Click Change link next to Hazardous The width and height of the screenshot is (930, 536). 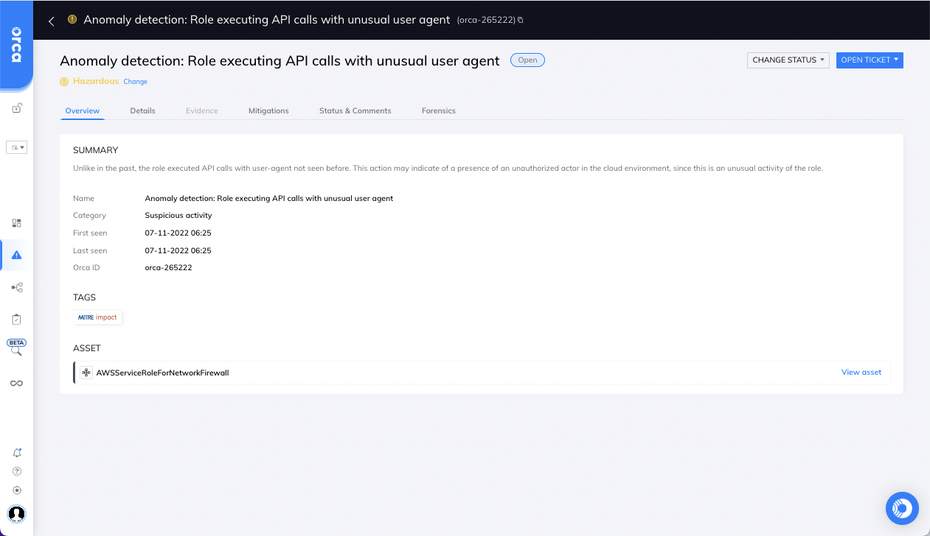(135, 82)
